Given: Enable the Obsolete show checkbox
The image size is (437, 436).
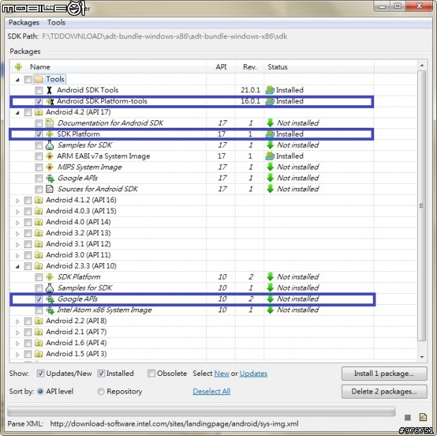Looking at the screenshot, I should pyautogui.click(x=152, y=373).
